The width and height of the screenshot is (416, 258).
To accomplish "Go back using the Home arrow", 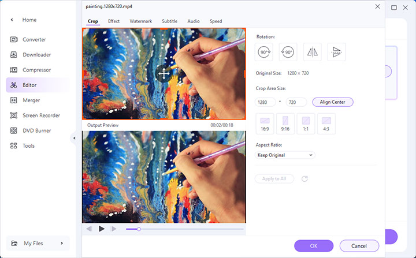I will [12, 20].
